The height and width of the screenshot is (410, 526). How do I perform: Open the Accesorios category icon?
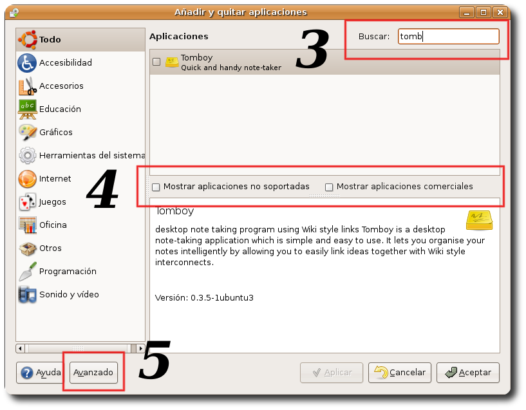coord(27,86)
